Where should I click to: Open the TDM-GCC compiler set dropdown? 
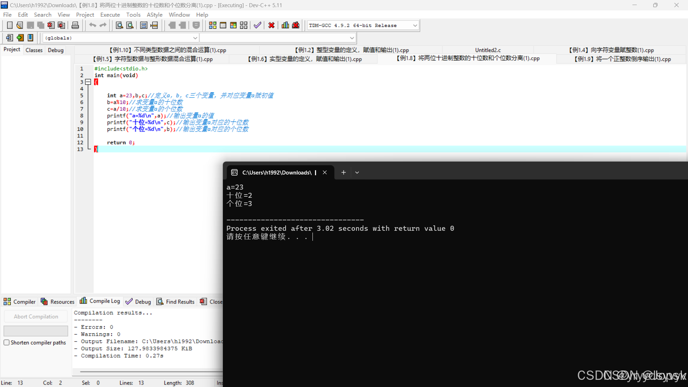click(x=415, y=25)
